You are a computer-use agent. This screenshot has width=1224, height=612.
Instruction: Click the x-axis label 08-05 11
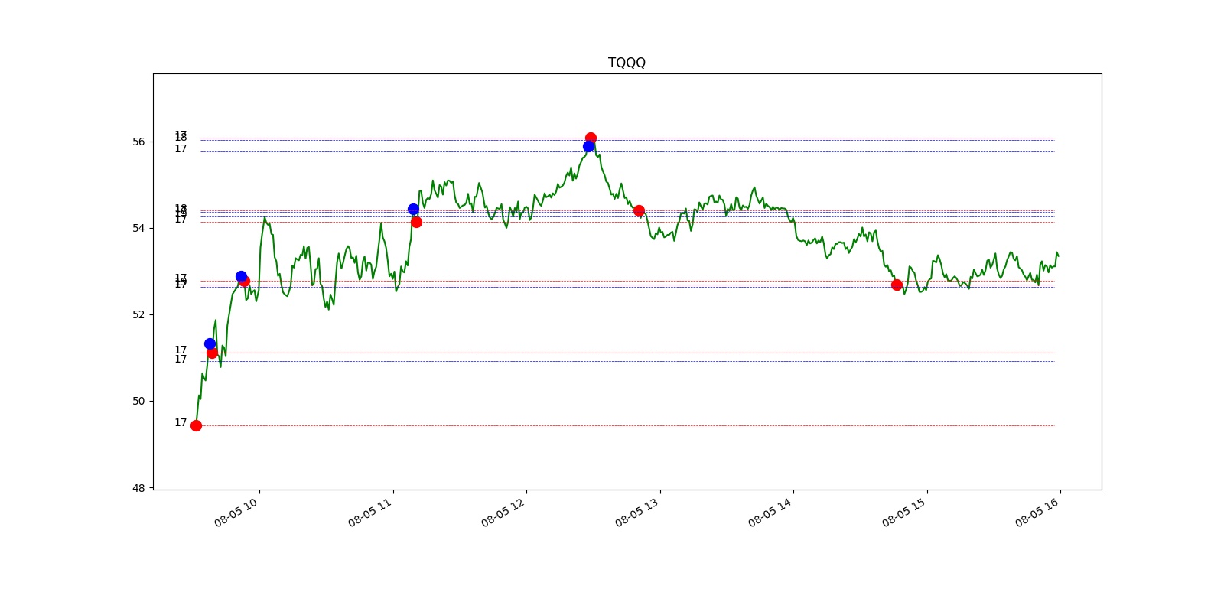click(370, 513)
